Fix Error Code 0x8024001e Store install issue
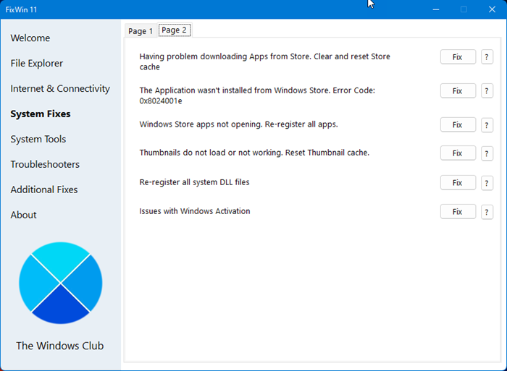 coord(458,91)
